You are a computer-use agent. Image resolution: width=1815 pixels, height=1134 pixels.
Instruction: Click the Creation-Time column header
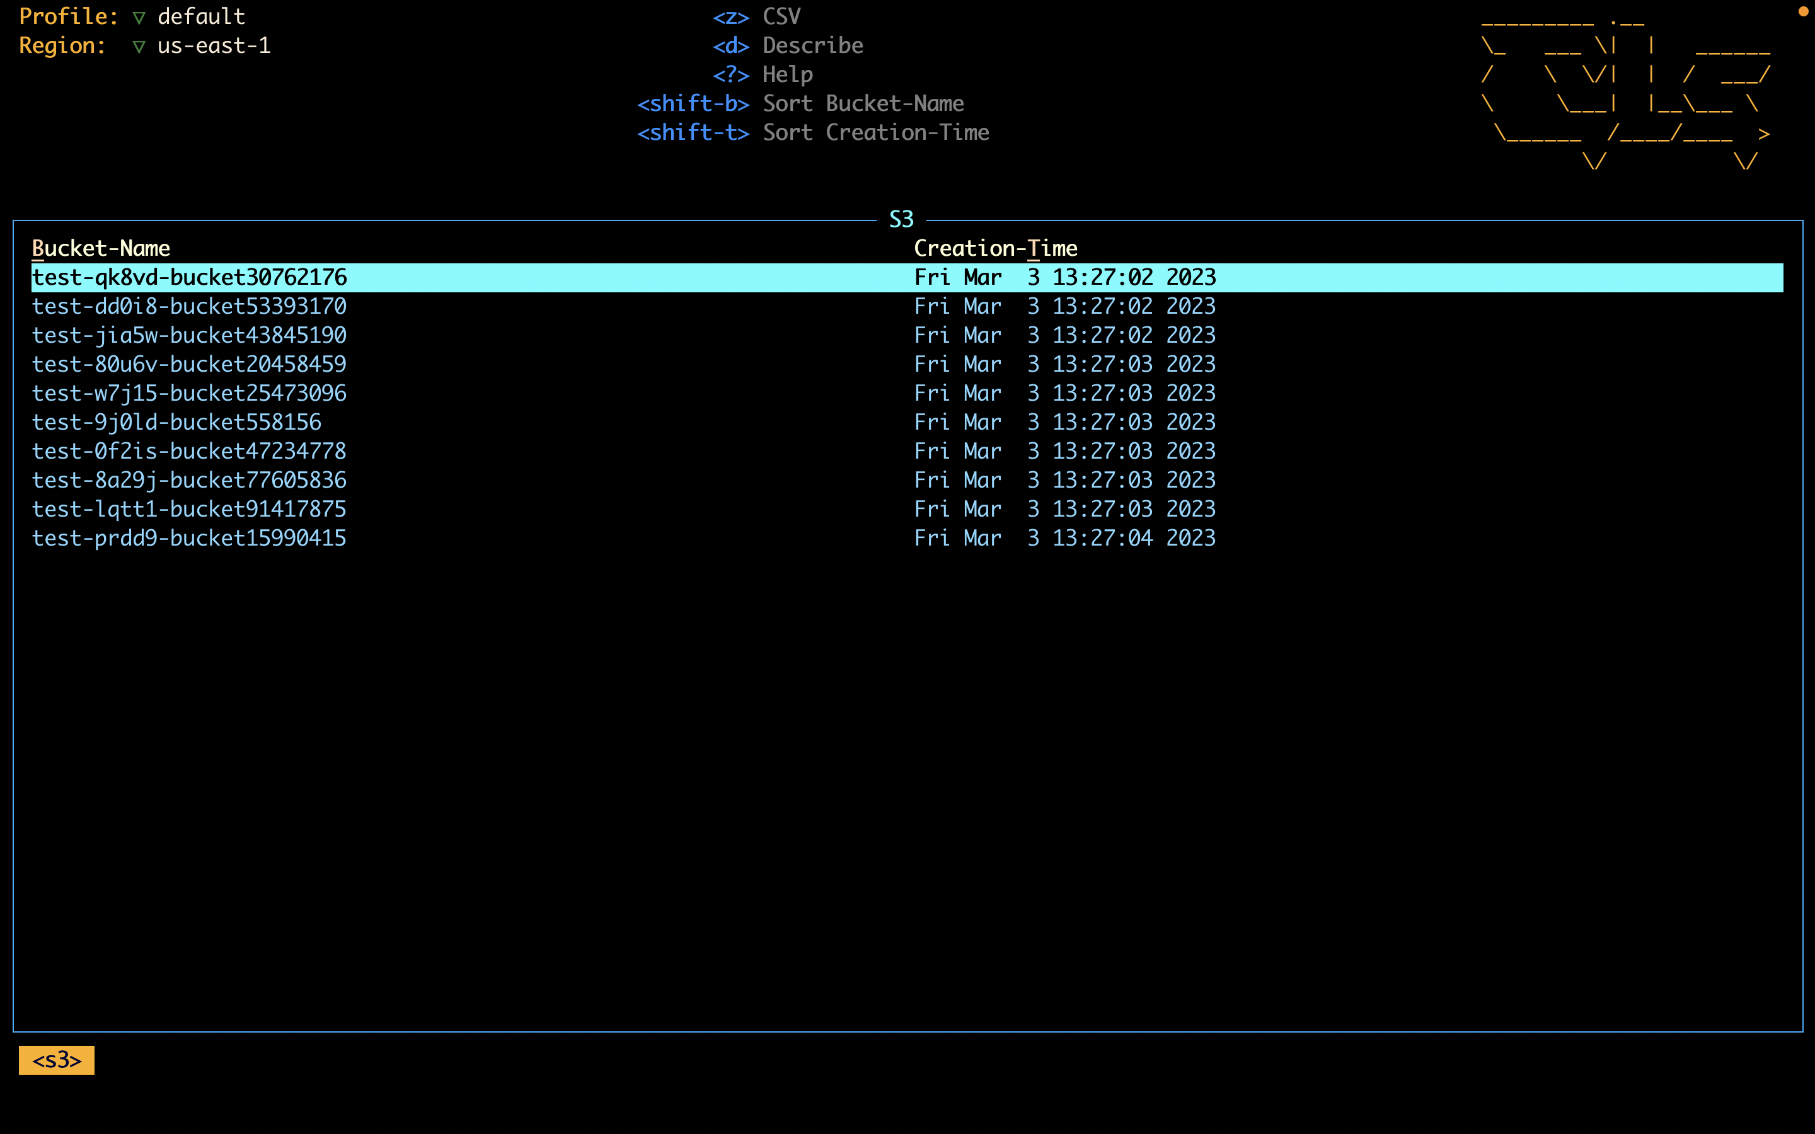coord(995,248)
